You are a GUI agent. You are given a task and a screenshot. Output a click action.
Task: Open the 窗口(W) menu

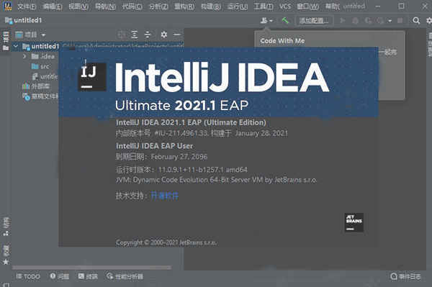point(307,6)
